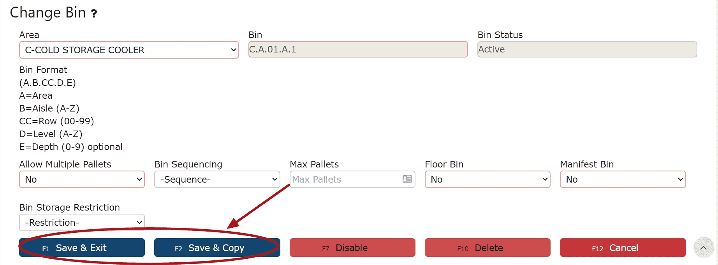Image resolution: width=718 pixels, height=265 pixels.
Task: Open the Manifest Bin dropdown
Action: tap(623, 179)
